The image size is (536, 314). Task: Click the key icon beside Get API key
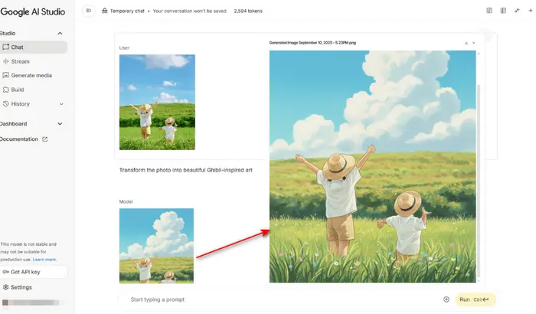tap(6, 272)
